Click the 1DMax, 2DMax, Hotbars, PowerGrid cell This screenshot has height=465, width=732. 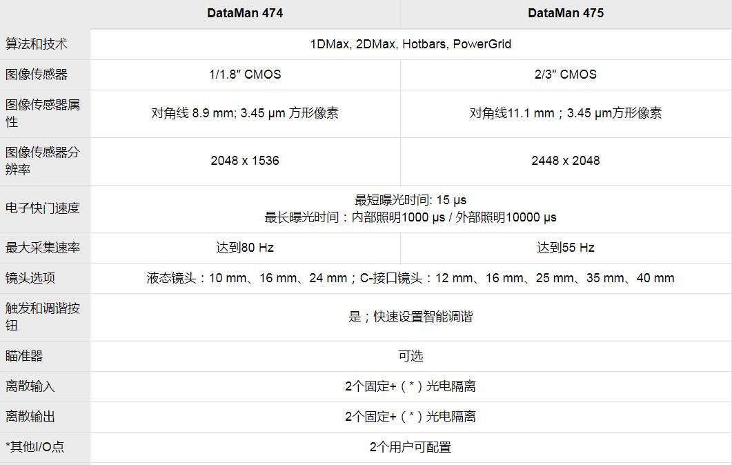click(411, 43)
